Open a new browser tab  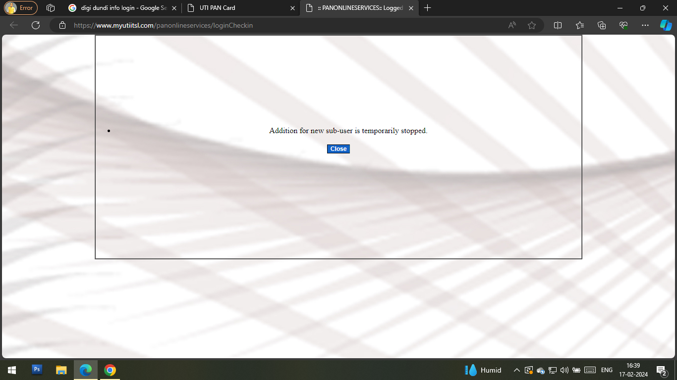point(428,8)
